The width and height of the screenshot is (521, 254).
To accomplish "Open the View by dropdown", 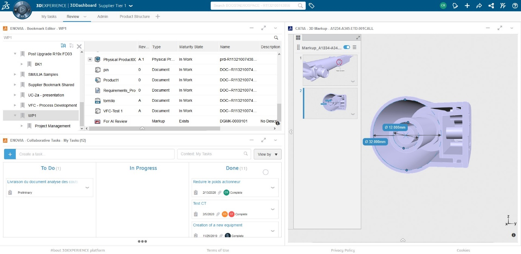I will pyautogui.click(x=268, y=154).
